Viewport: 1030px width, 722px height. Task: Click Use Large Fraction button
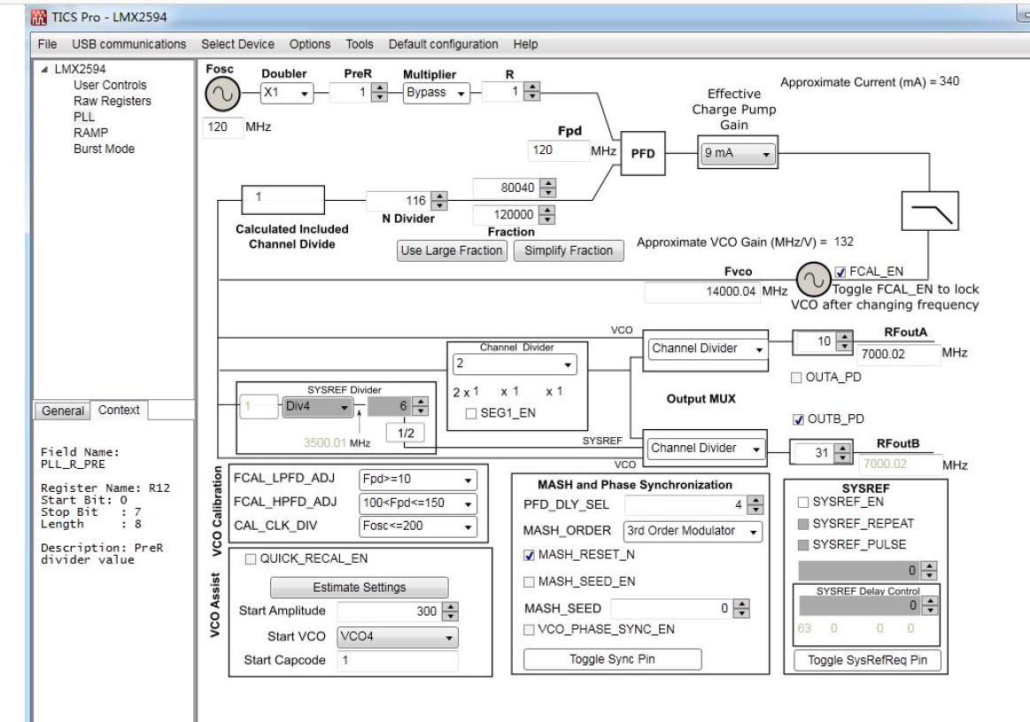tap(452, 250)
